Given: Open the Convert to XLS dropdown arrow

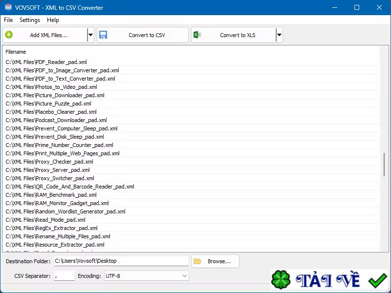Looking at the screenshot, I should 279,34.
